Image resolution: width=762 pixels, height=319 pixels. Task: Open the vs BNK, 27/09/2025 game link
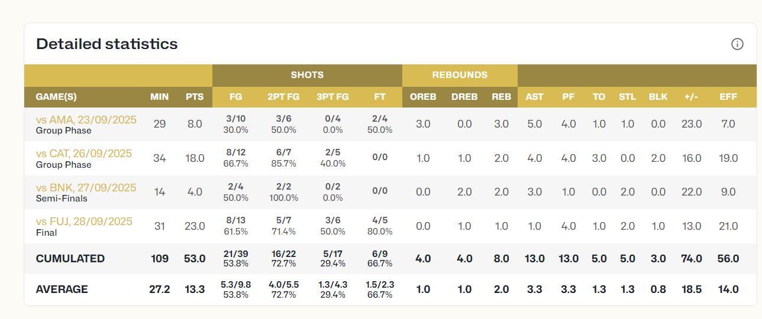[86, 187]
